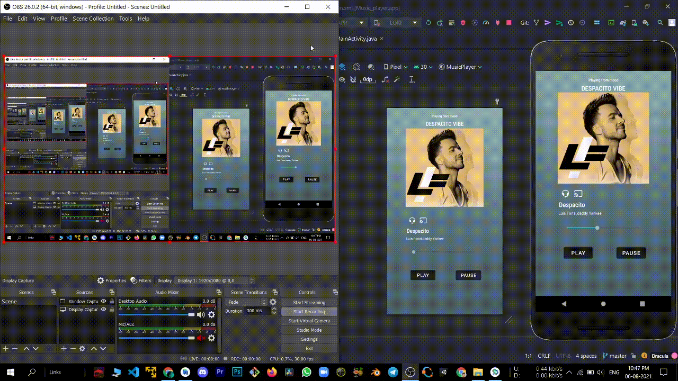This screenshot has width=678, height=381.
Task: Toggle visibility of Window Capture source
Action: click(x=104, y=302)
